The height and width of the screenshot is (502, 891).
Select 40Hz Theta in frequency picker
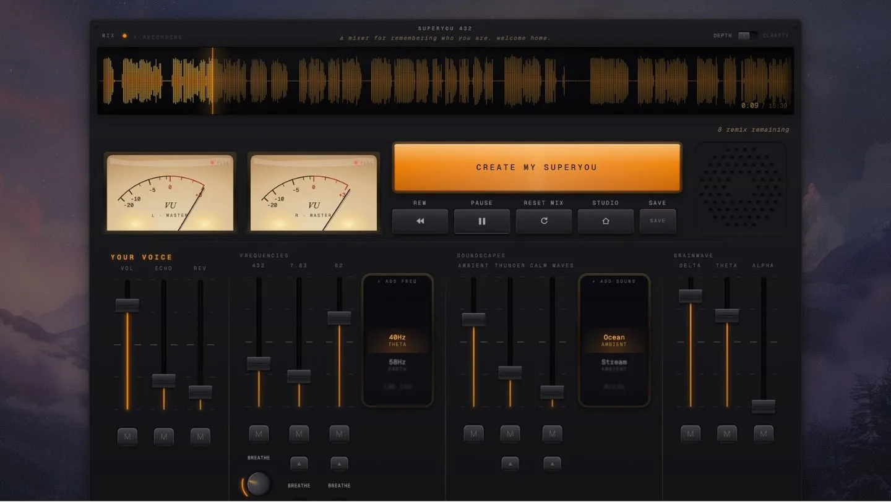tap(397, 340)
